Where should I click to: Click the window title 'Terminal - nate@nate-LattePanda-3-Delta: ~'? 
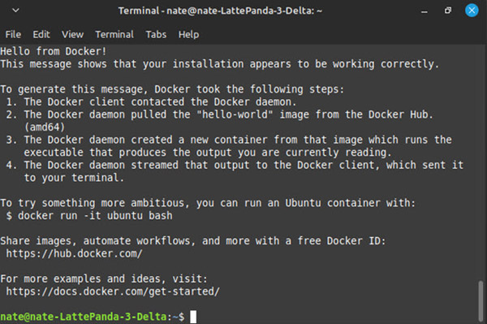220,11
